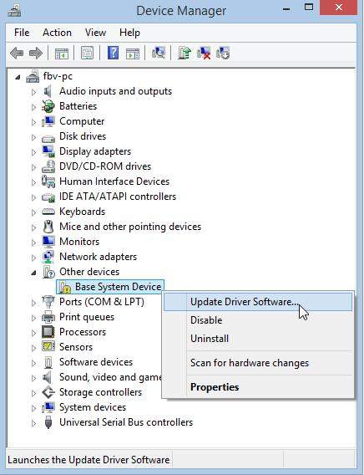Expand the Storage controllers arrow
The height and width of the screenshot is (475, 364).
tap(34, 393)
